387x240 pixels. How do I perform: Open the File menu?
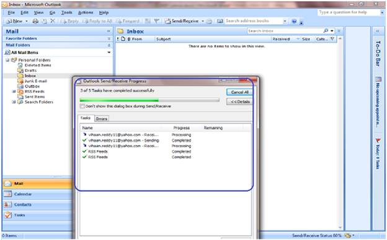(x=11, y=12)
